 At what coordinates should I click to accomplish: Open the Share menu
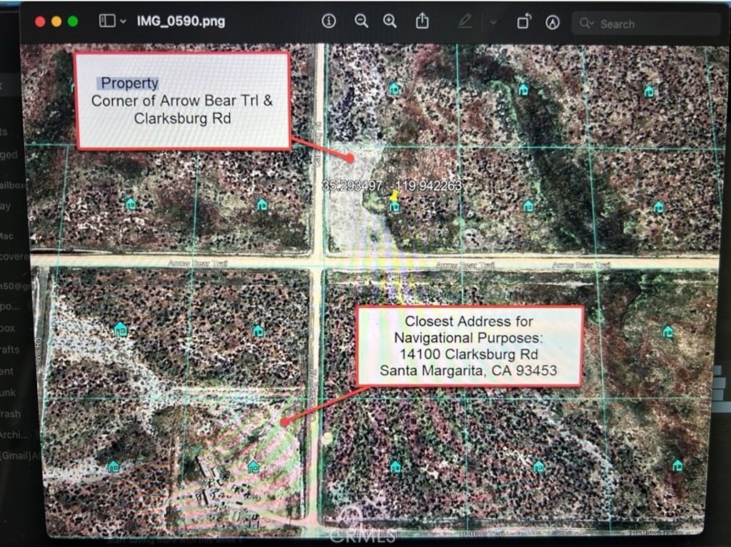coord(423,21)
